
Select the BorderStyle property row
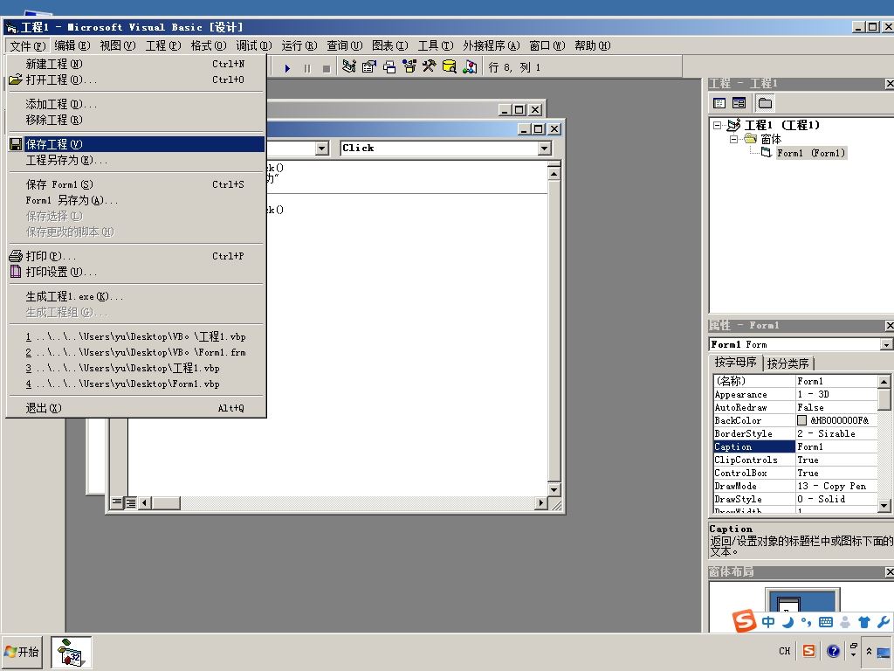(x=795, y=433)
